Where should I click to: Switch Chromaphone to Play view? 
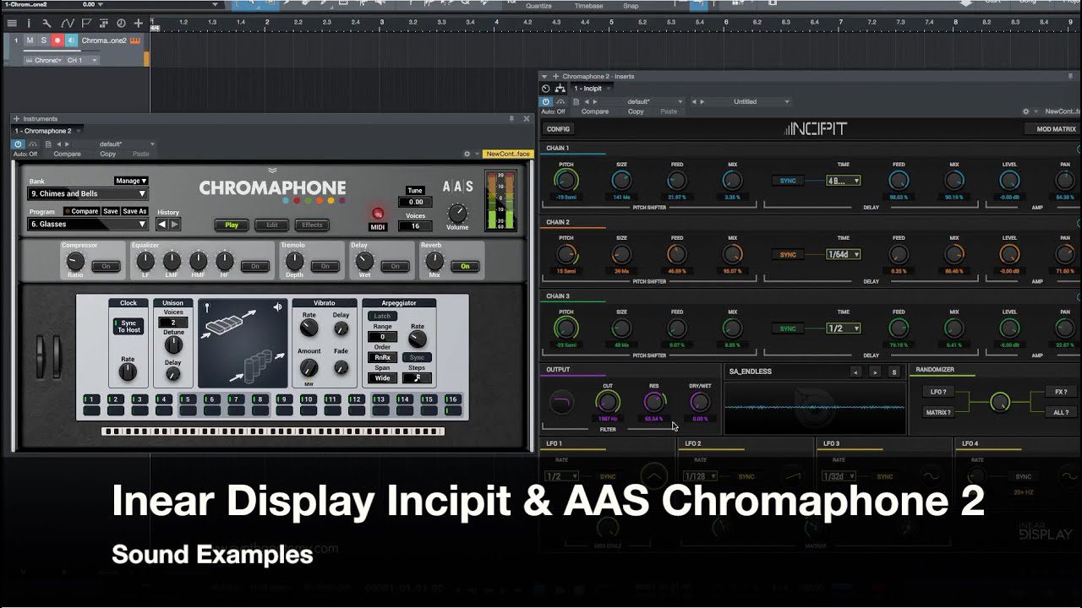tap(232, 225)
